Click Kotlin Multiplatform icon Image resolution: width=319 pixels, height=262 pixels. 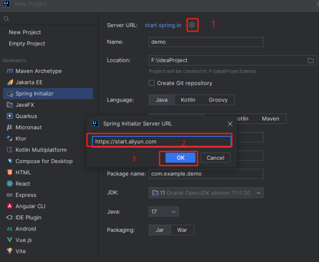[10, 150]
